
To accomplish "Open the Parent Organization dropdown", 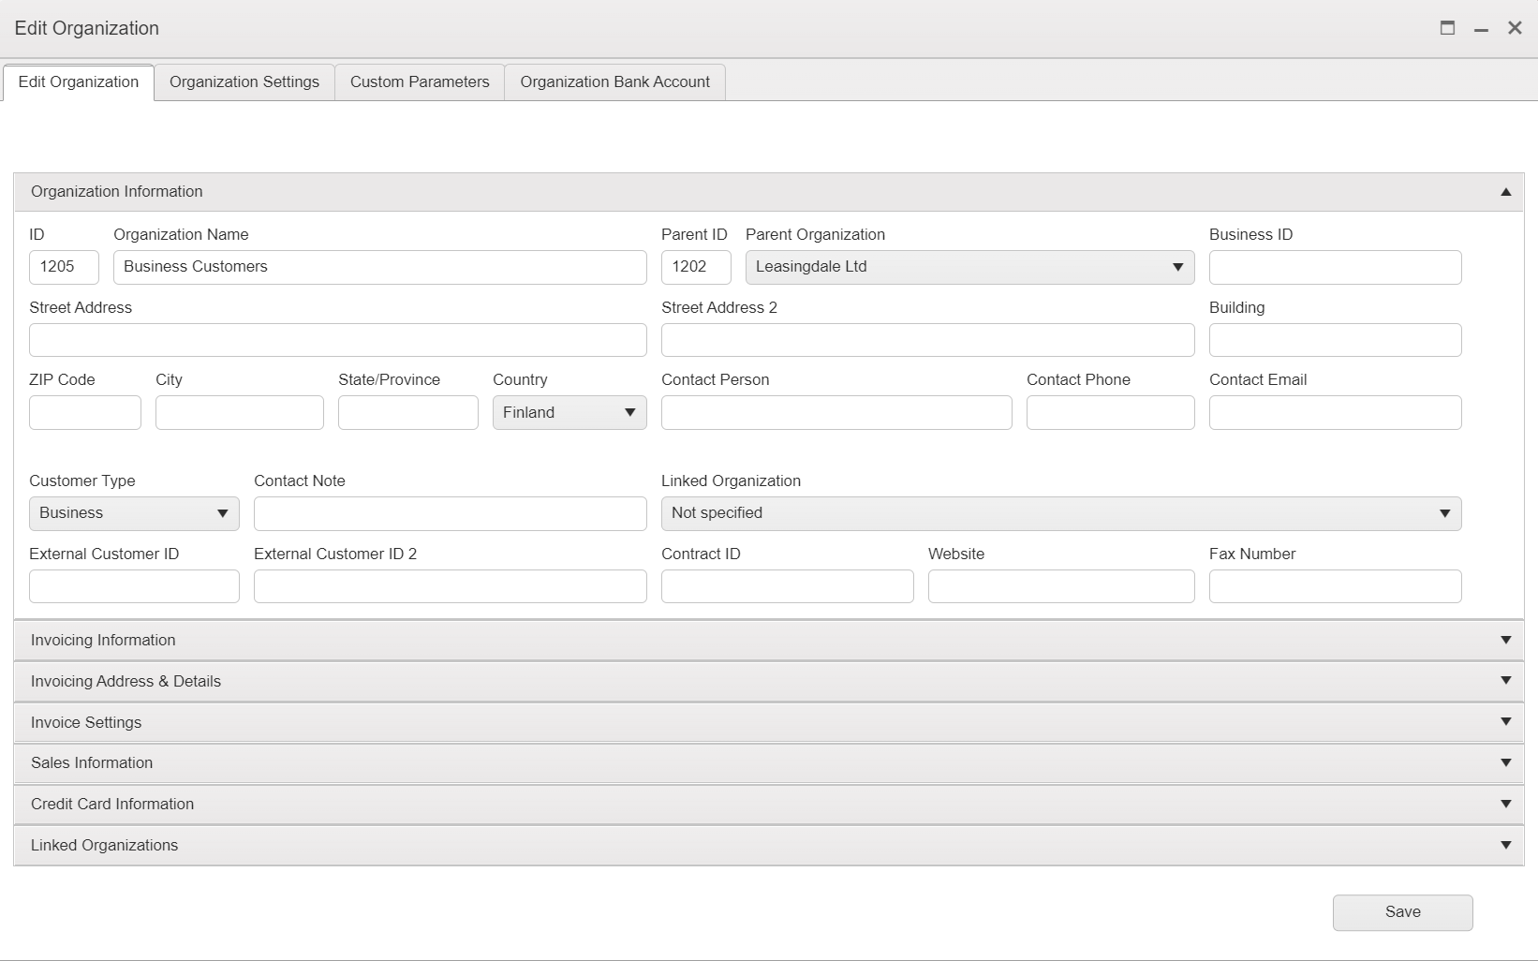I will (969, 267).
